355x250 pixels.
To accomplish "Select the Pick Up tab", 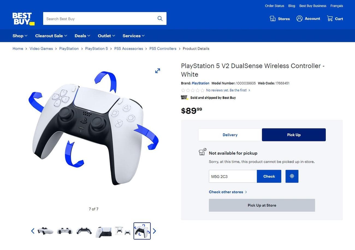I will (294, 135).
